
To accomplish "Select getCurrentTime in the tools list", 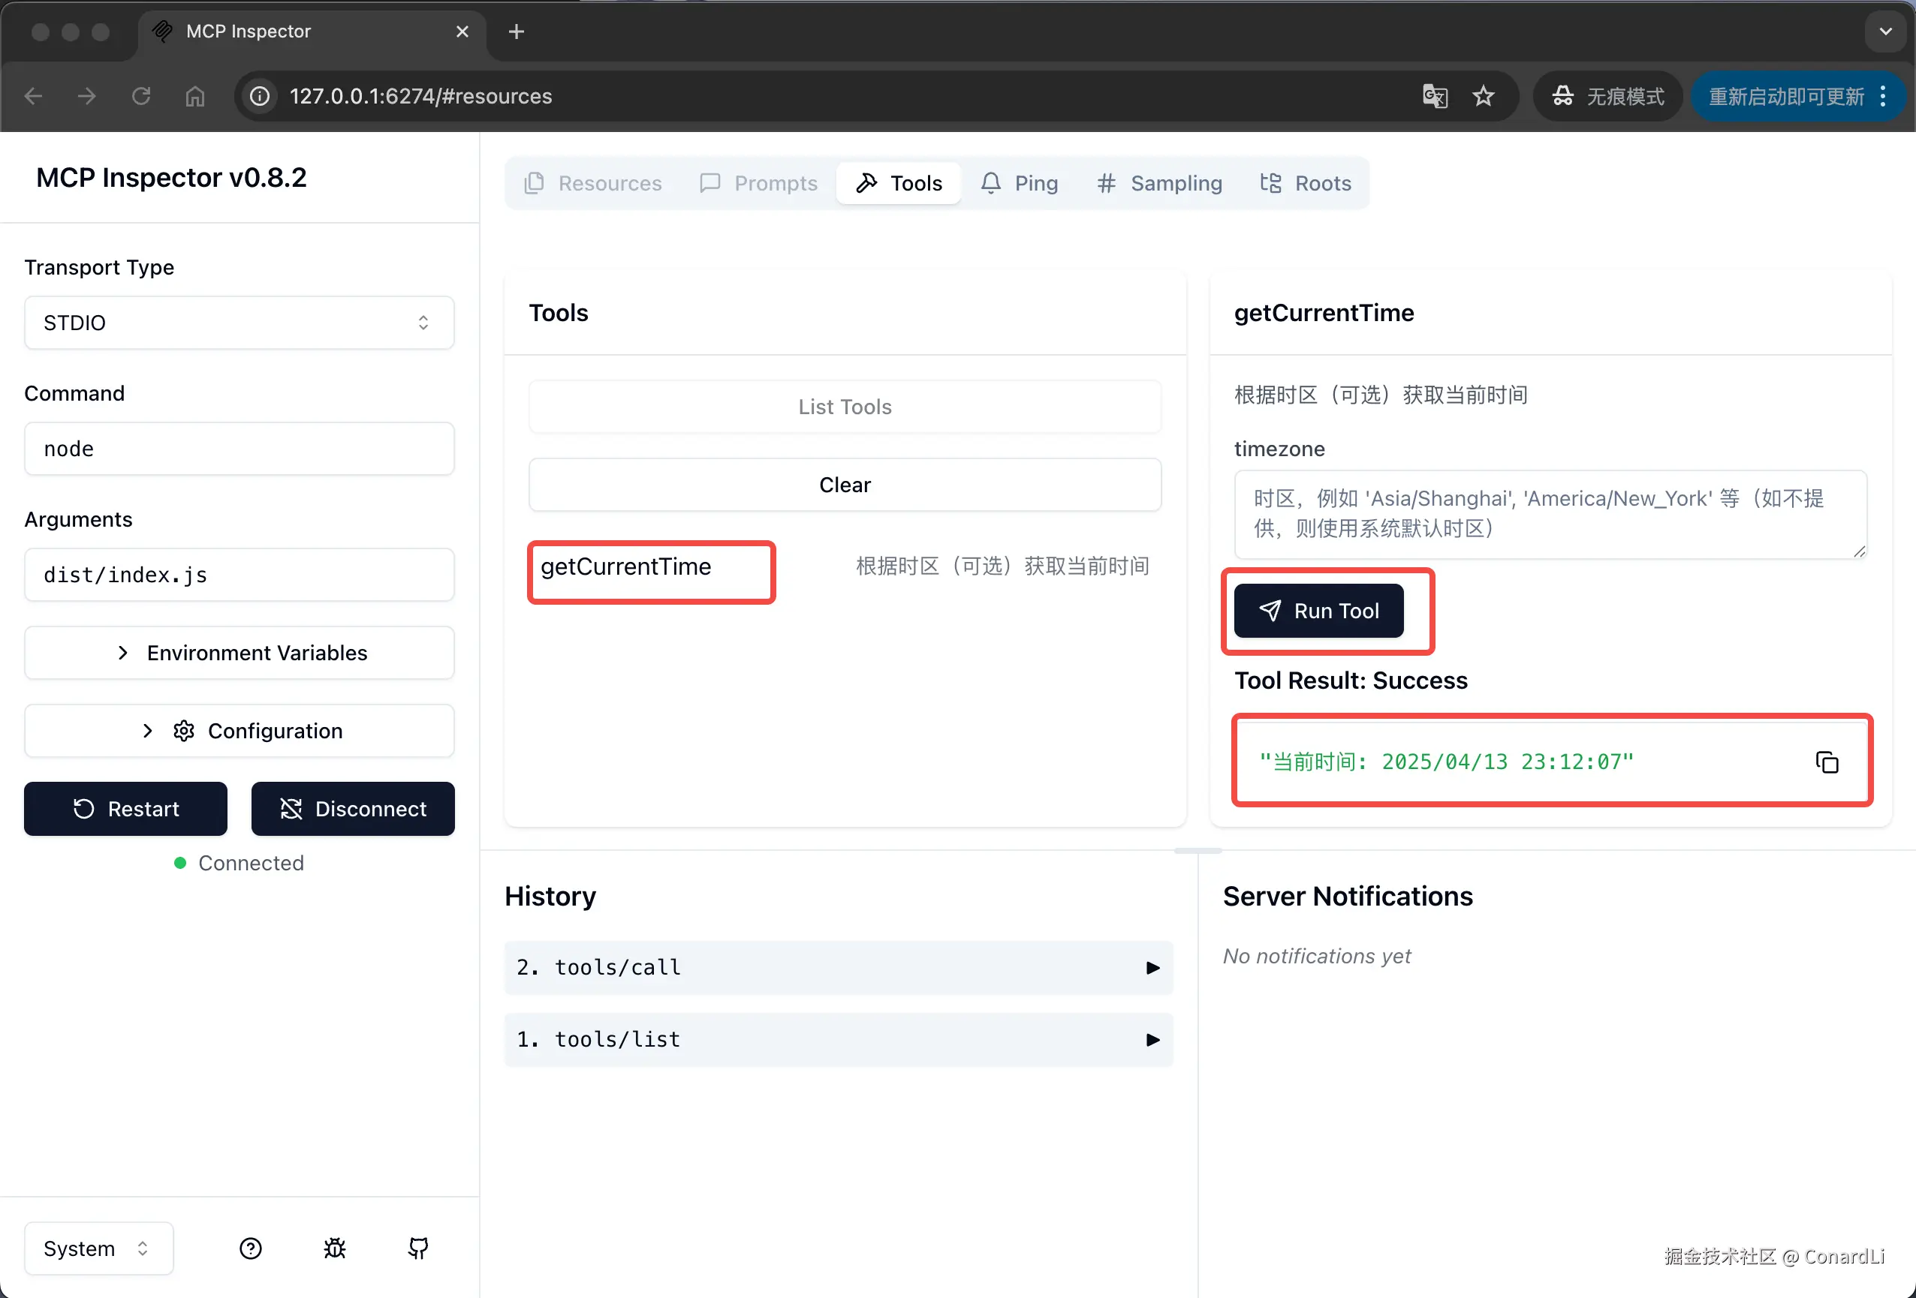I will (x=627, y=567).
